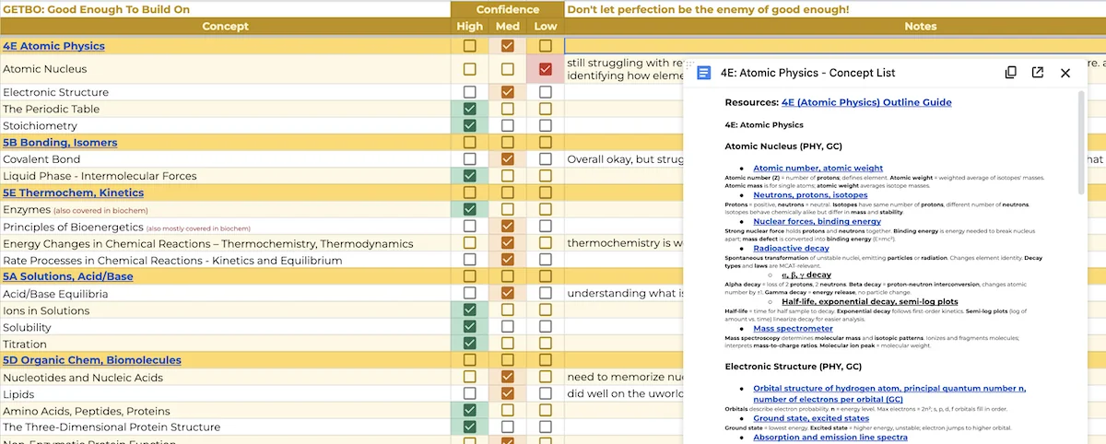Open Atomic Physics doc in new tab
The width and height of the screenshot is (1106, 444).
(x=1038, y=73)
